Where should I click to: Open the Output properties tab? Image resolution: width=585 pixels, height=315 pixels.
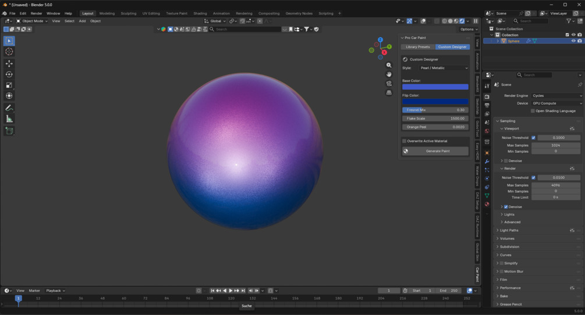[487, 105]
